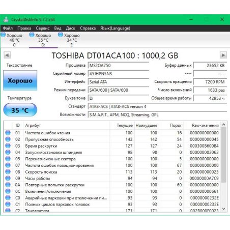This screenshot has width=230, height=230.
Task: Click status icon of attribute 09
Action: pyautogui.click(x=8, y=178)
